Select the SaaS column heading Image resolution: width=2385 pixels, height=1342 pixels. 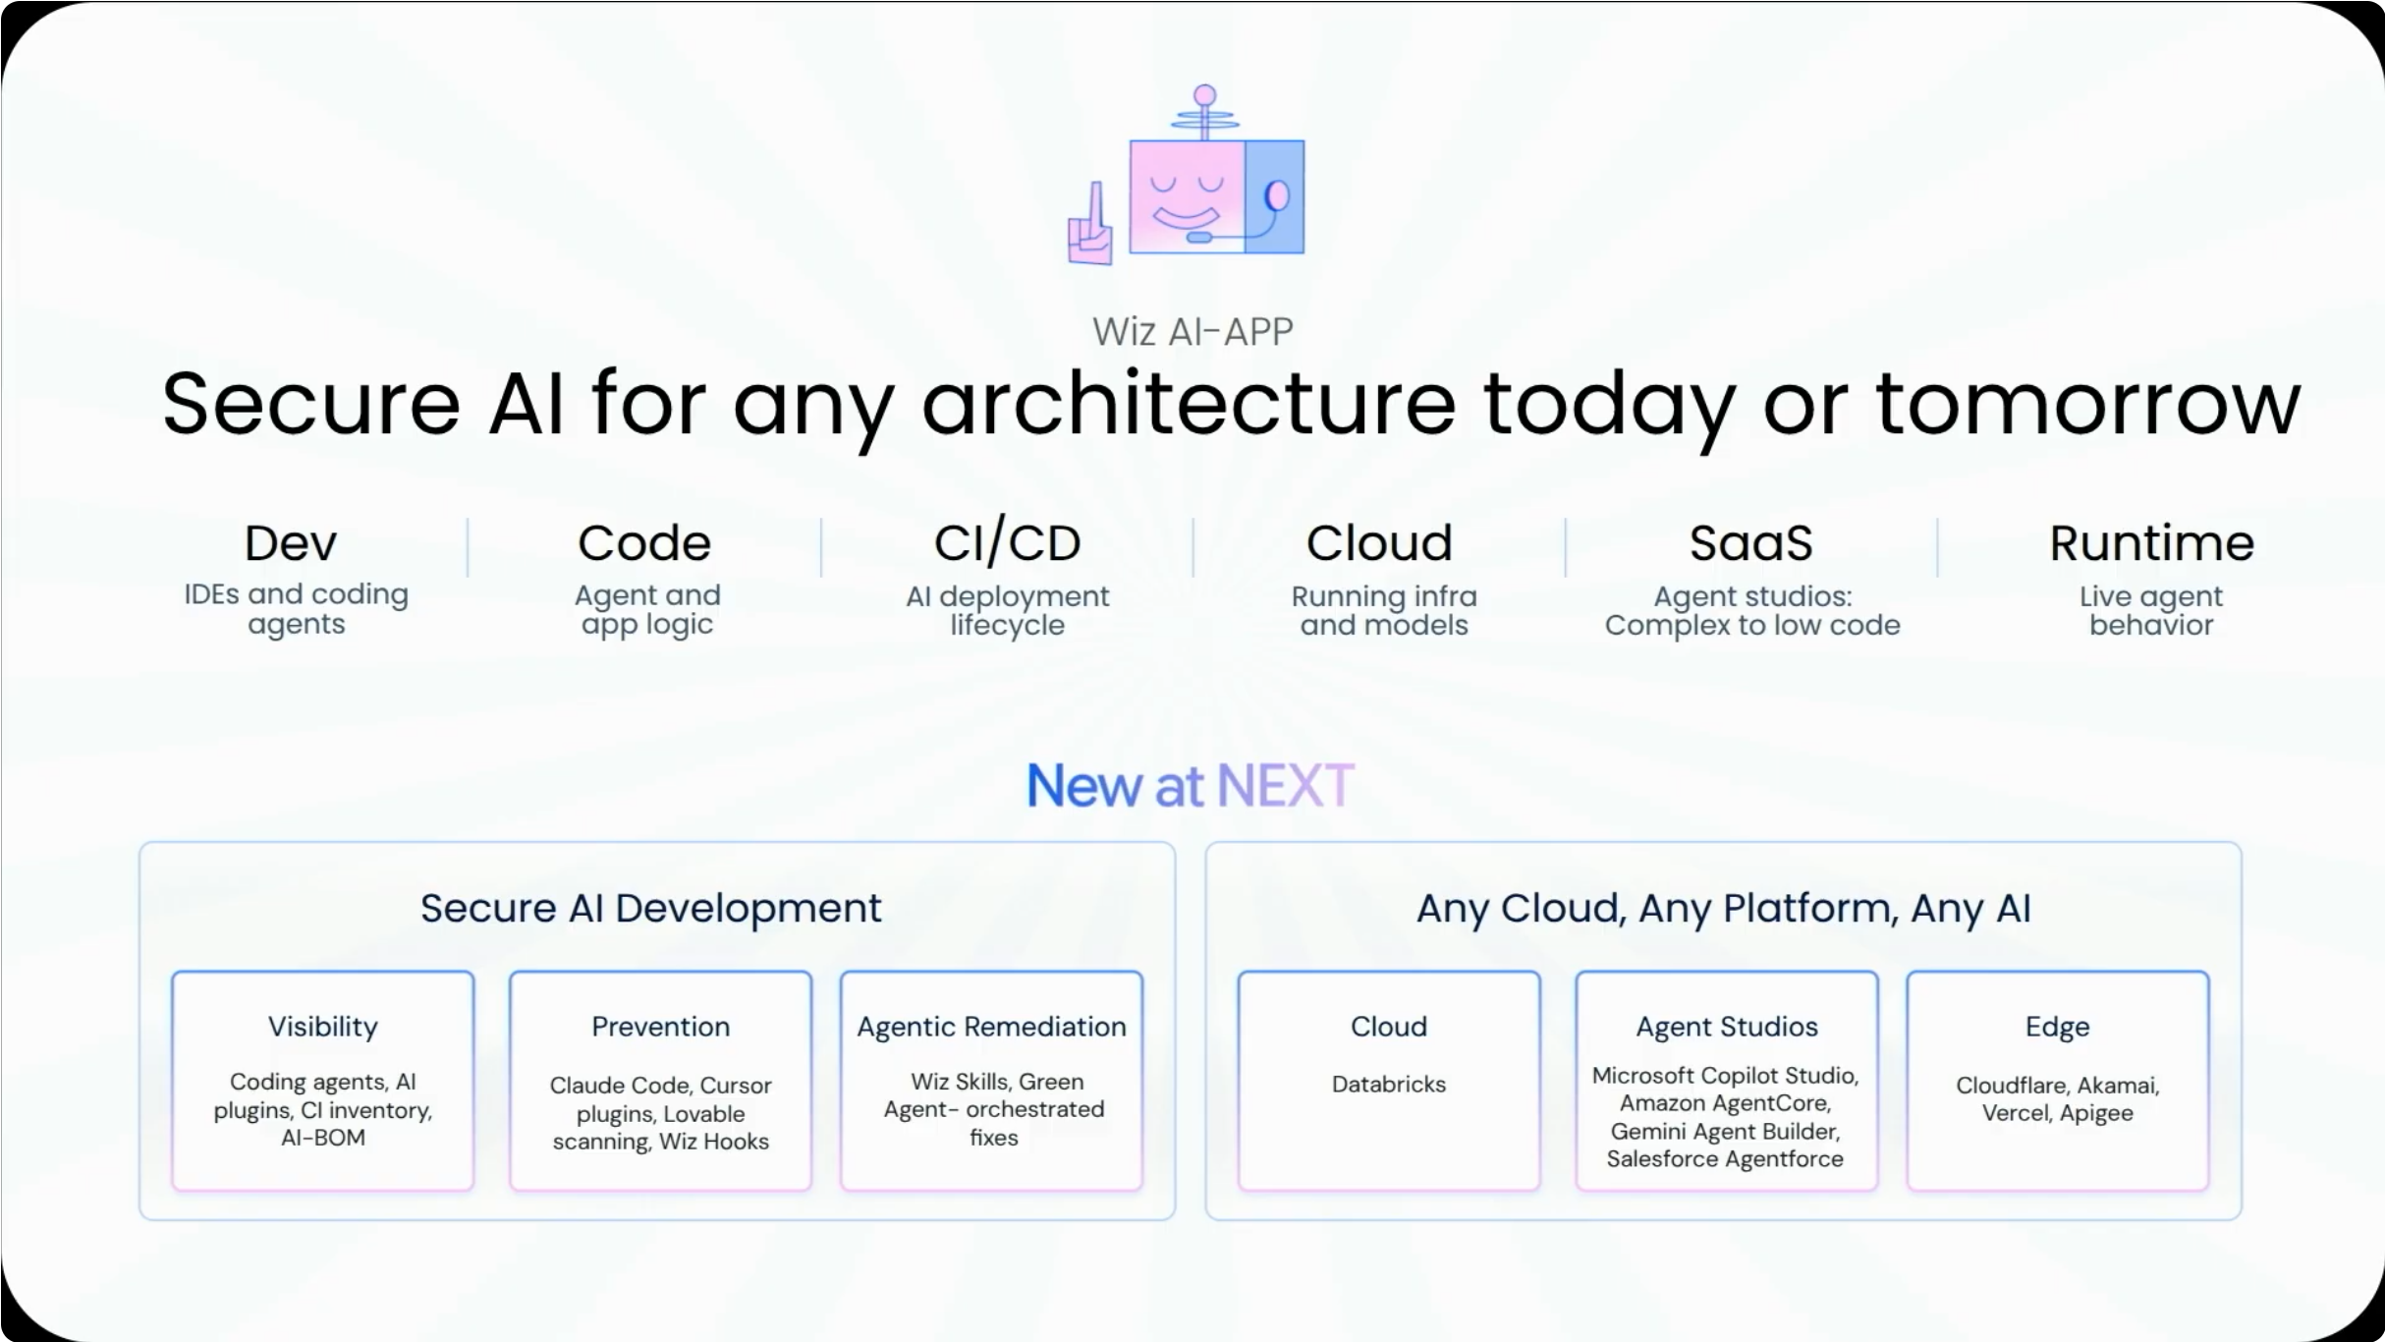click(1751, 543)
